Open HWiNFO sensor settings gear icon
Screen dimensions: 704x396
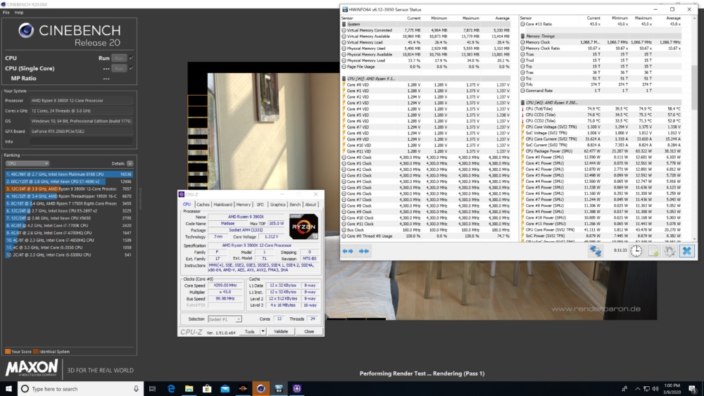pos(670,251)
